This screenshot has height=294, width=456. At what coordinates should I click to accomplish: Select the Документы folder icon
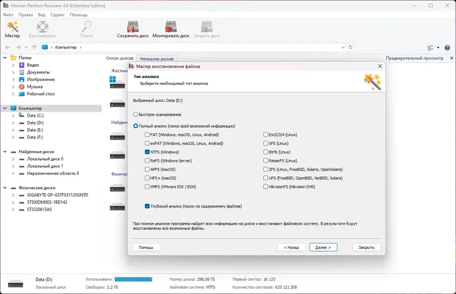tap(22, 72)
